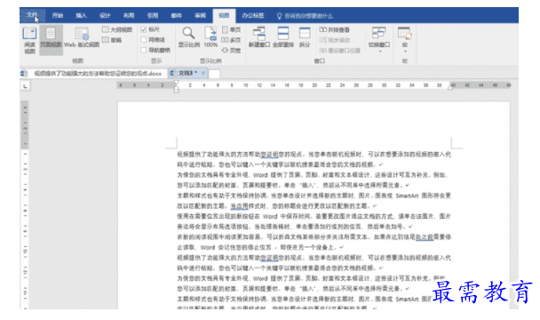Select the 视图 (View) ribbon tab
The image size is (540, 320).
pyautogui.click(x=224, y=15)
